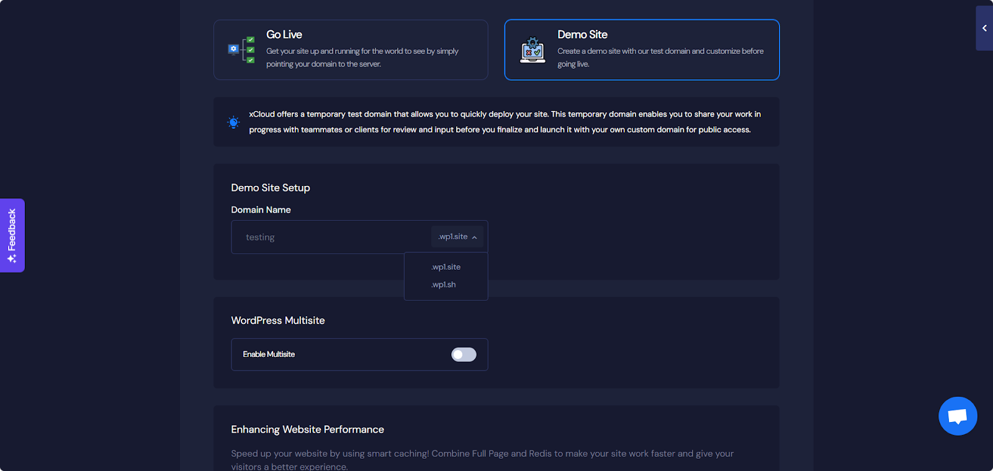Viewport: 993px width, 471px height.
Task: Click the Enhancing Website Performance heading
Action: tap(307, 429)
